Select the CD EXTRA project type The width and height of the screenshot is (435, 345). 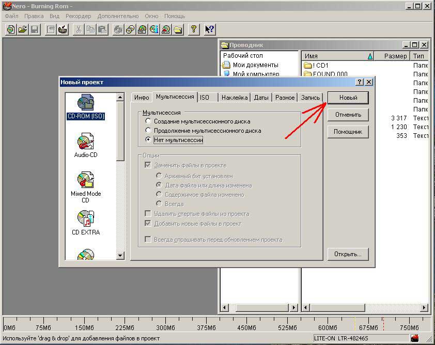[x=86, y=223]
